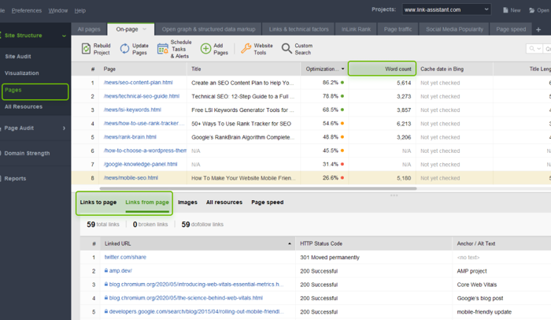Click the Add Pages plus icon
551x320 pixels.
[x=205, y=49]
